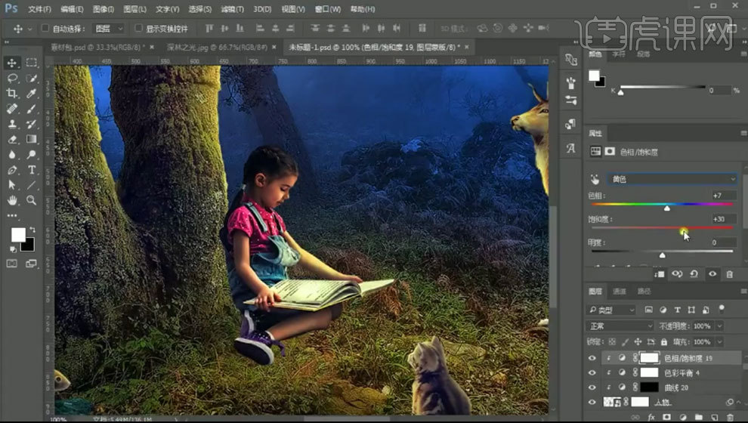
Task: Select the Eraser tool
Action: tap(12, 139)
